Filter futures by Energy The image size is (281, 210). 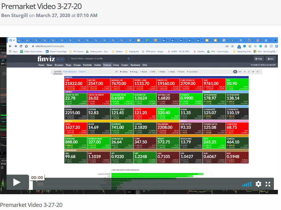point(134,72)
